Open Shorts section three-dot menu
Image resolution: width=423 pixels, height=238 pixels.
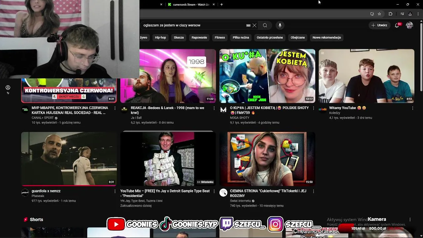pos(410,219)
